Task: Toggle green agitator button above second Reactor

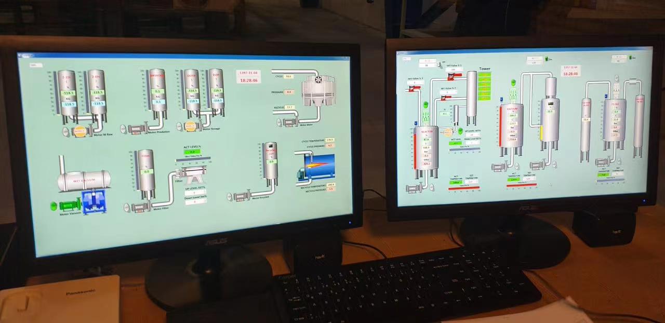Action: [x=513, y=83]
